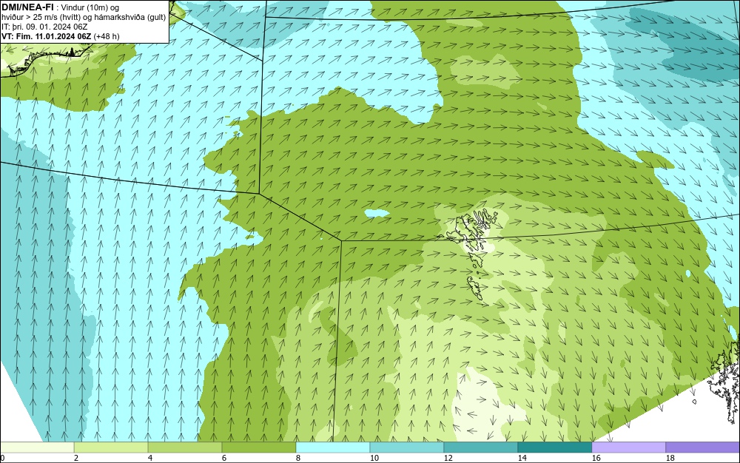740x463 pixels.
Task: Click the 2–4 m/s light green legend swatch
Action: (111, 447)
